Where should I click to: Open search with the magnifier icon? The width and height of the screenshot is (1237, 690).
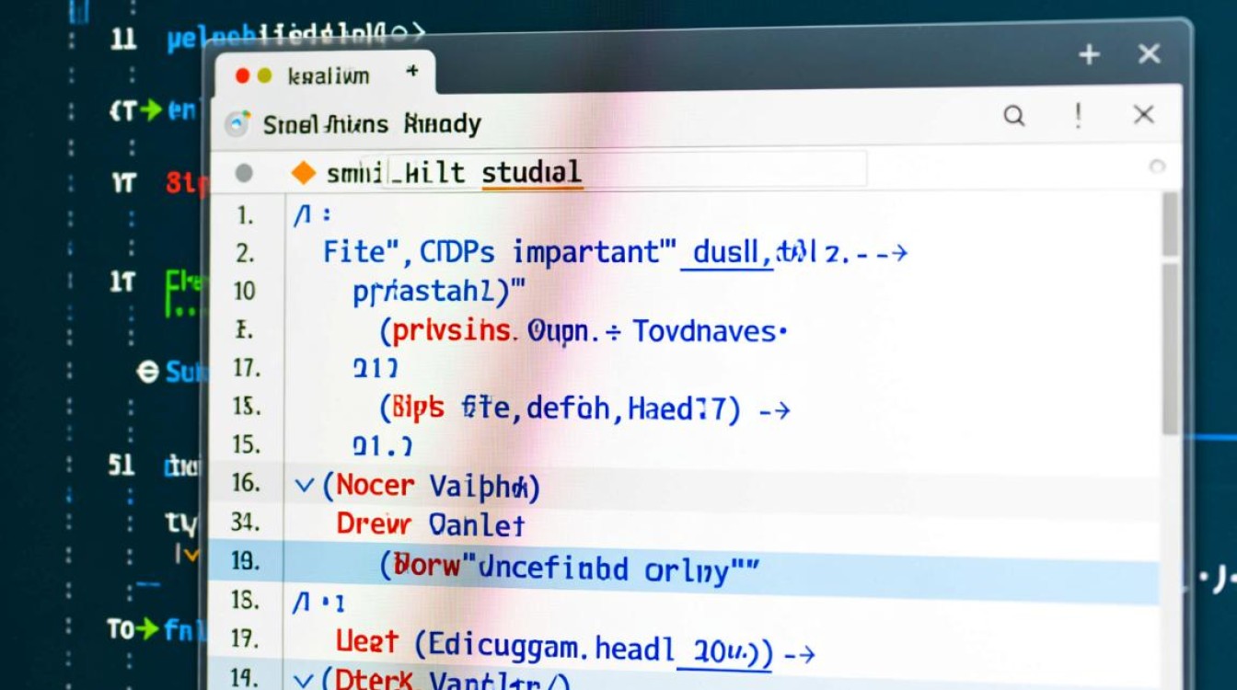pos(1014,116)
